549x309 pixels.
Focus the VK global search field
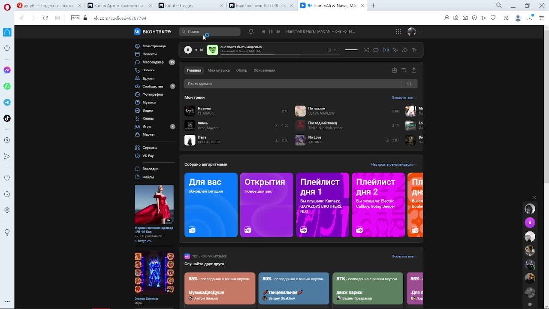210,31
